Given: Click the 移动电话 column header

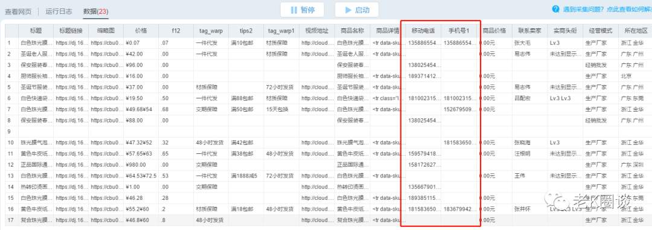Looking at the screenshot, I should coord(423,30).
